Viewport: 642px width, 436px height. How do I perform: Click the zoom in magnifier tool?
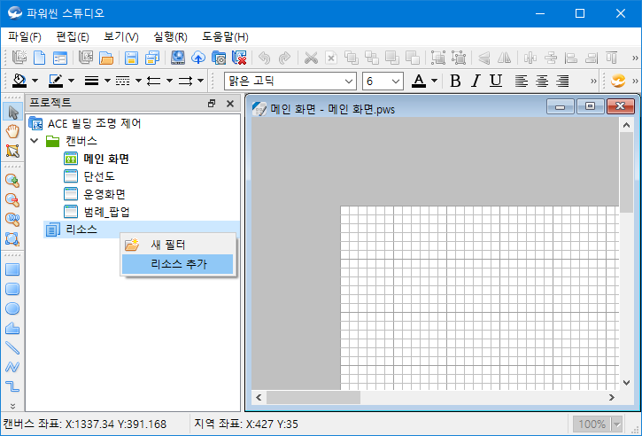12,181
